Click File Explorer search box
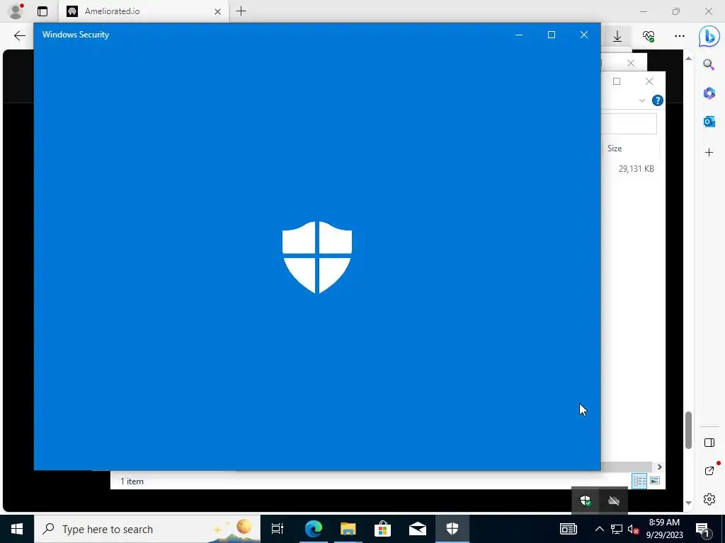 click(x=629, y=123)
